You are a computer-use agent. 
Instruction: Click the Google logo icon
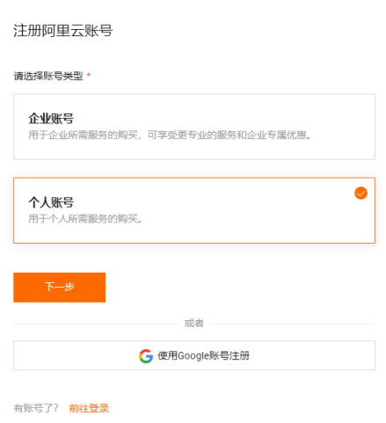pos(146,356)
